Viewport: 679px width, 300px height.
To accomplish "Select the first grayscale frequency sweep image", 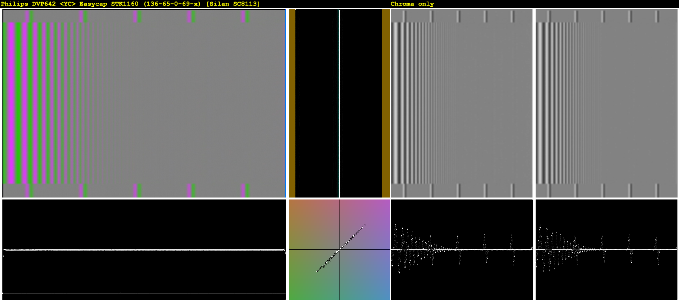I will [x=462, y=103].
